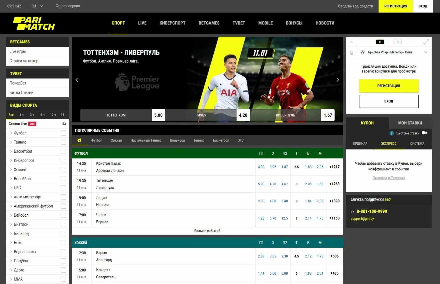Check the Теннис sport checkbox
The height and width of the screenshot is (284, 440).
click(x=63, y=142)
